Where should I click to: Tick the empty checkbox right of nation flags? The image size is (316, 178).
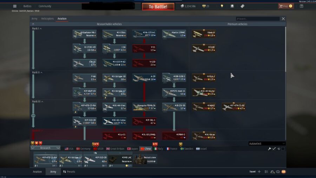coord(283,149)
